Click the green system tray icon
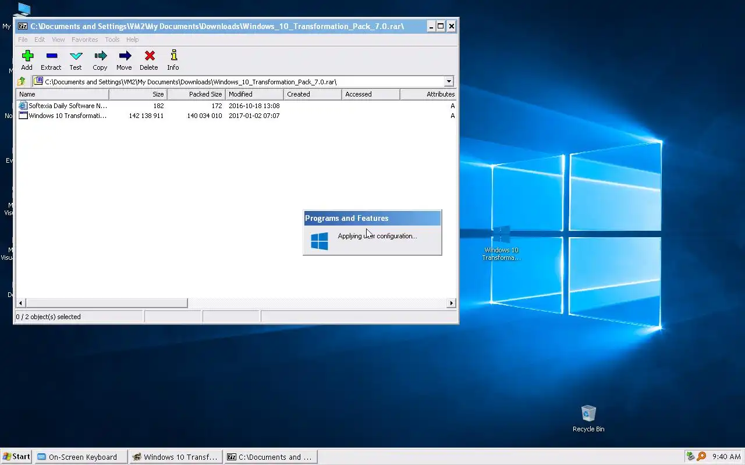Viewport: 745px width, 465px height. click(690, 456)
